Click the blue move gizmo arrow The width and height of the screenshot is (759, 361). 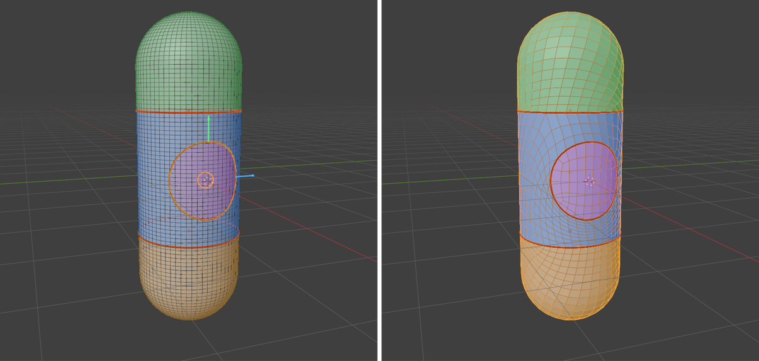pyautogui.click(x=245, y=177)
